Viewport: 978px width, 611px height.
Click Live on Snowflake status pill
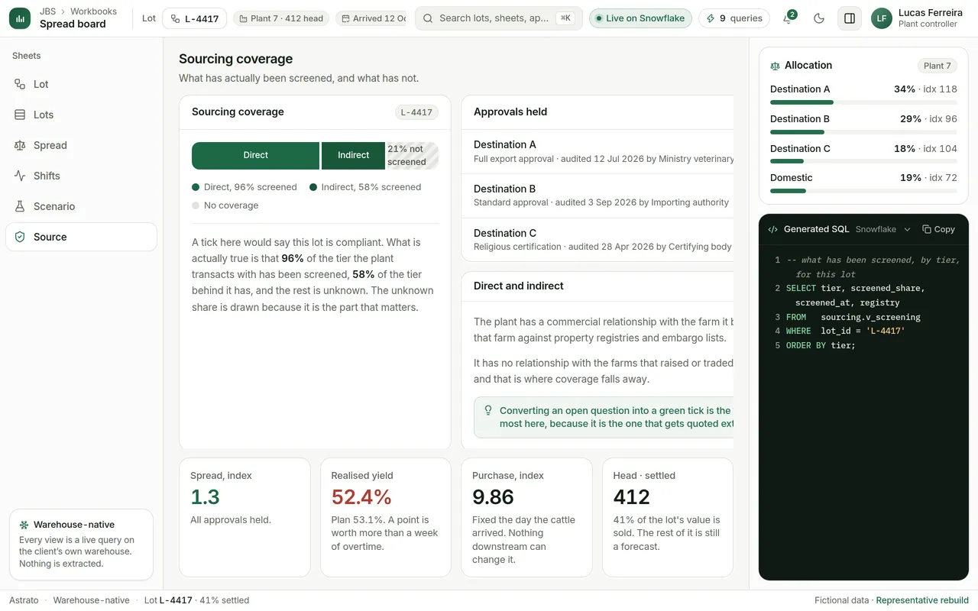click(x=640, y=18)
